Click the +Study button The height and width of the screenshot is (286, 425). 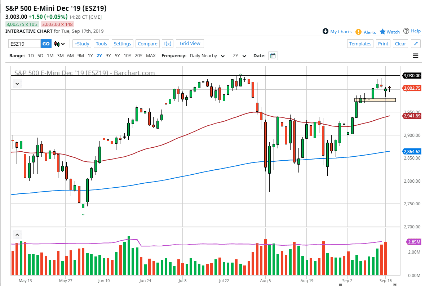tap(82, 44)
